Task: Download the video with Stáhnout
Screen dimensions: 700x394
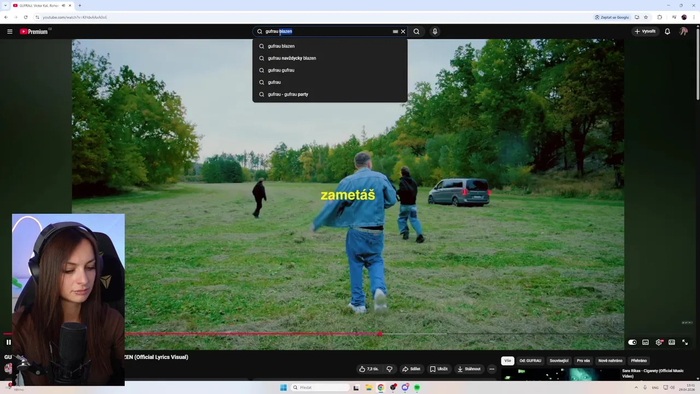Action: coord(469,369)
